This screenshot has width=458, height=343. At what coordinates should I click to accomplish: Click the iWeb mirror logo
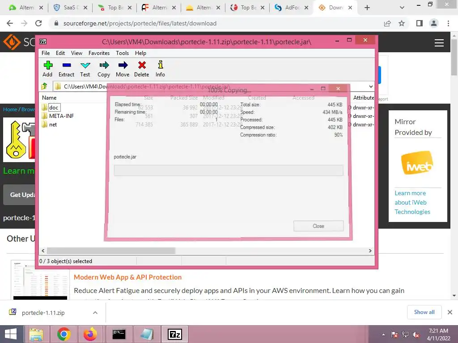point(417,163)
